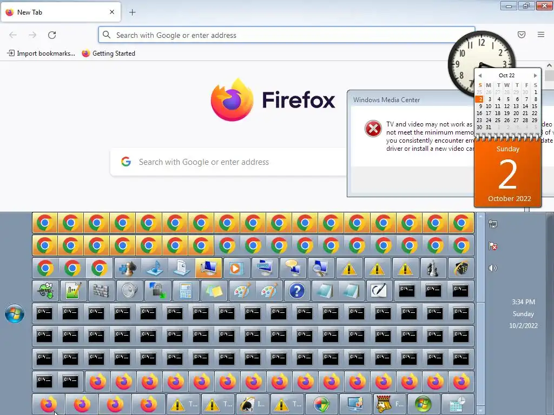The width and height of the screenshot is (554, 415).
Task: Select the highlighted monitor taskbar icon
Action: (208, 268)
